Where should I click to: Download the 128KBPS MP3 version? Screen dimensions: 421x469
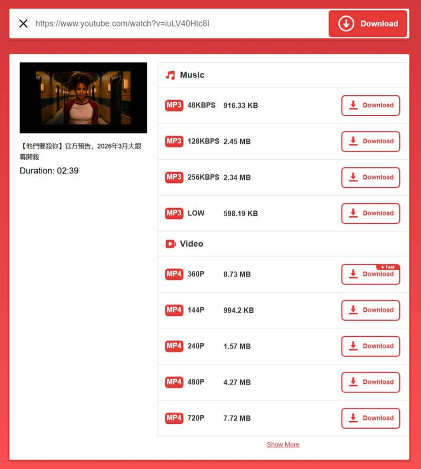(370, 141)
